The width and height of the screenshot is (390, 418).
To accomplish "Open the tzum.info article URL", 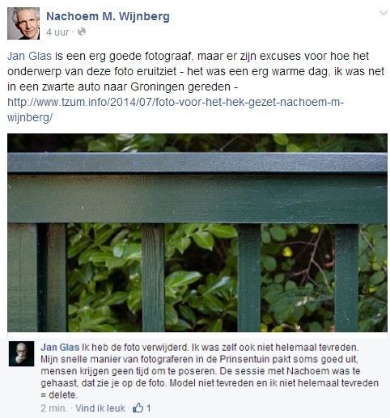I will click(176, 110).
